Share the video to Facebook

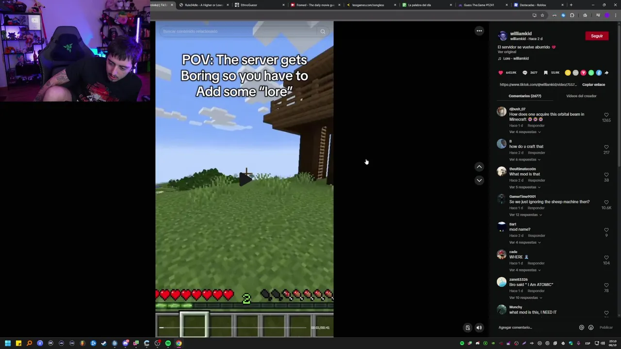pyautogui.click(x=599, y=73)
